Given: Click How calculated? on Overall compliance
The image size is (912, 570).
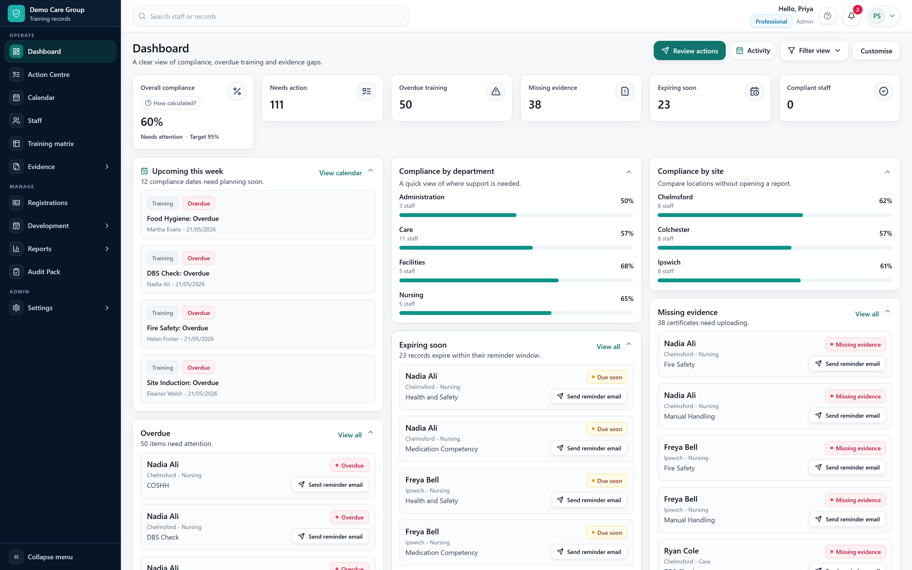Looking at the screenshot, I should coord(171,103).
